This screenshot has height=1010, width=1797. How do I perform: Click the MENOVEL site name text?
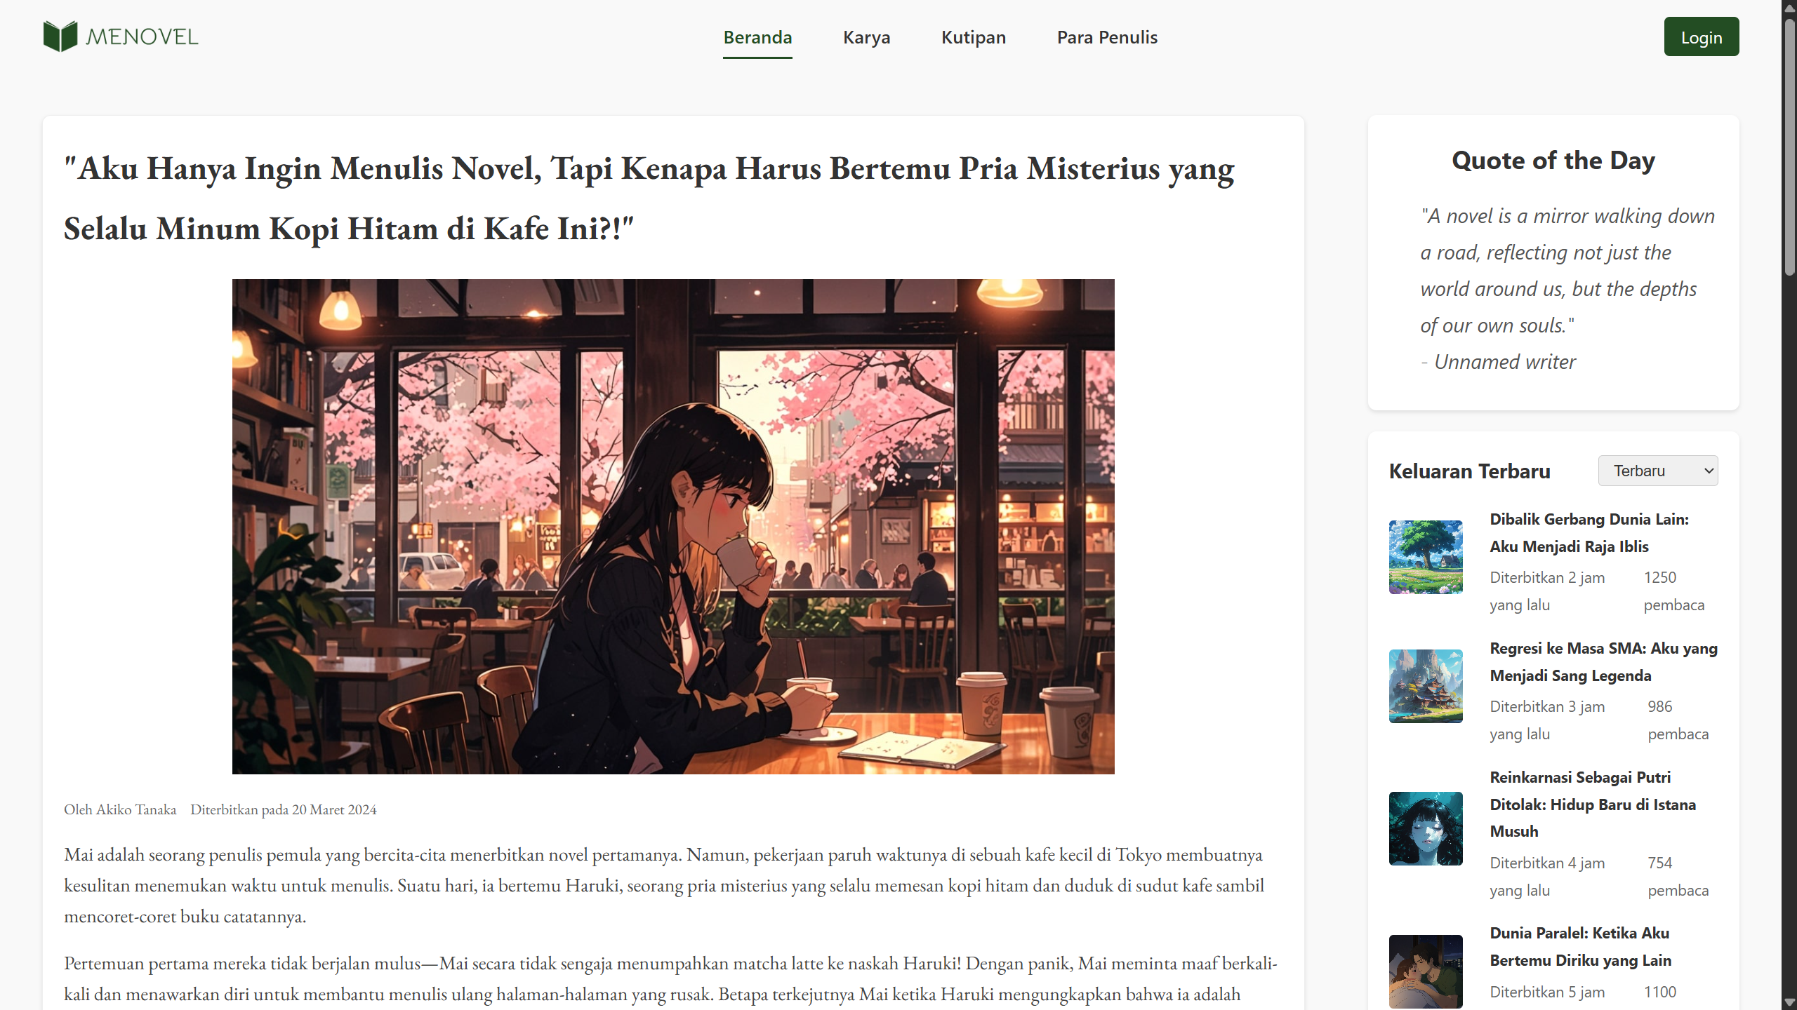[x=142, y=36]
